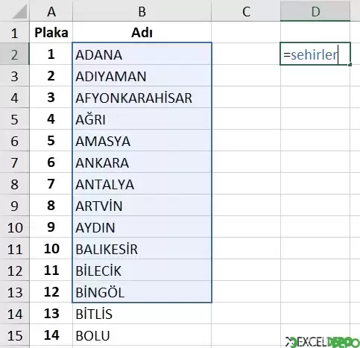The image size is (360, 348).
Task: Click the Adı header cell
Action: click(x=142, y=32)
